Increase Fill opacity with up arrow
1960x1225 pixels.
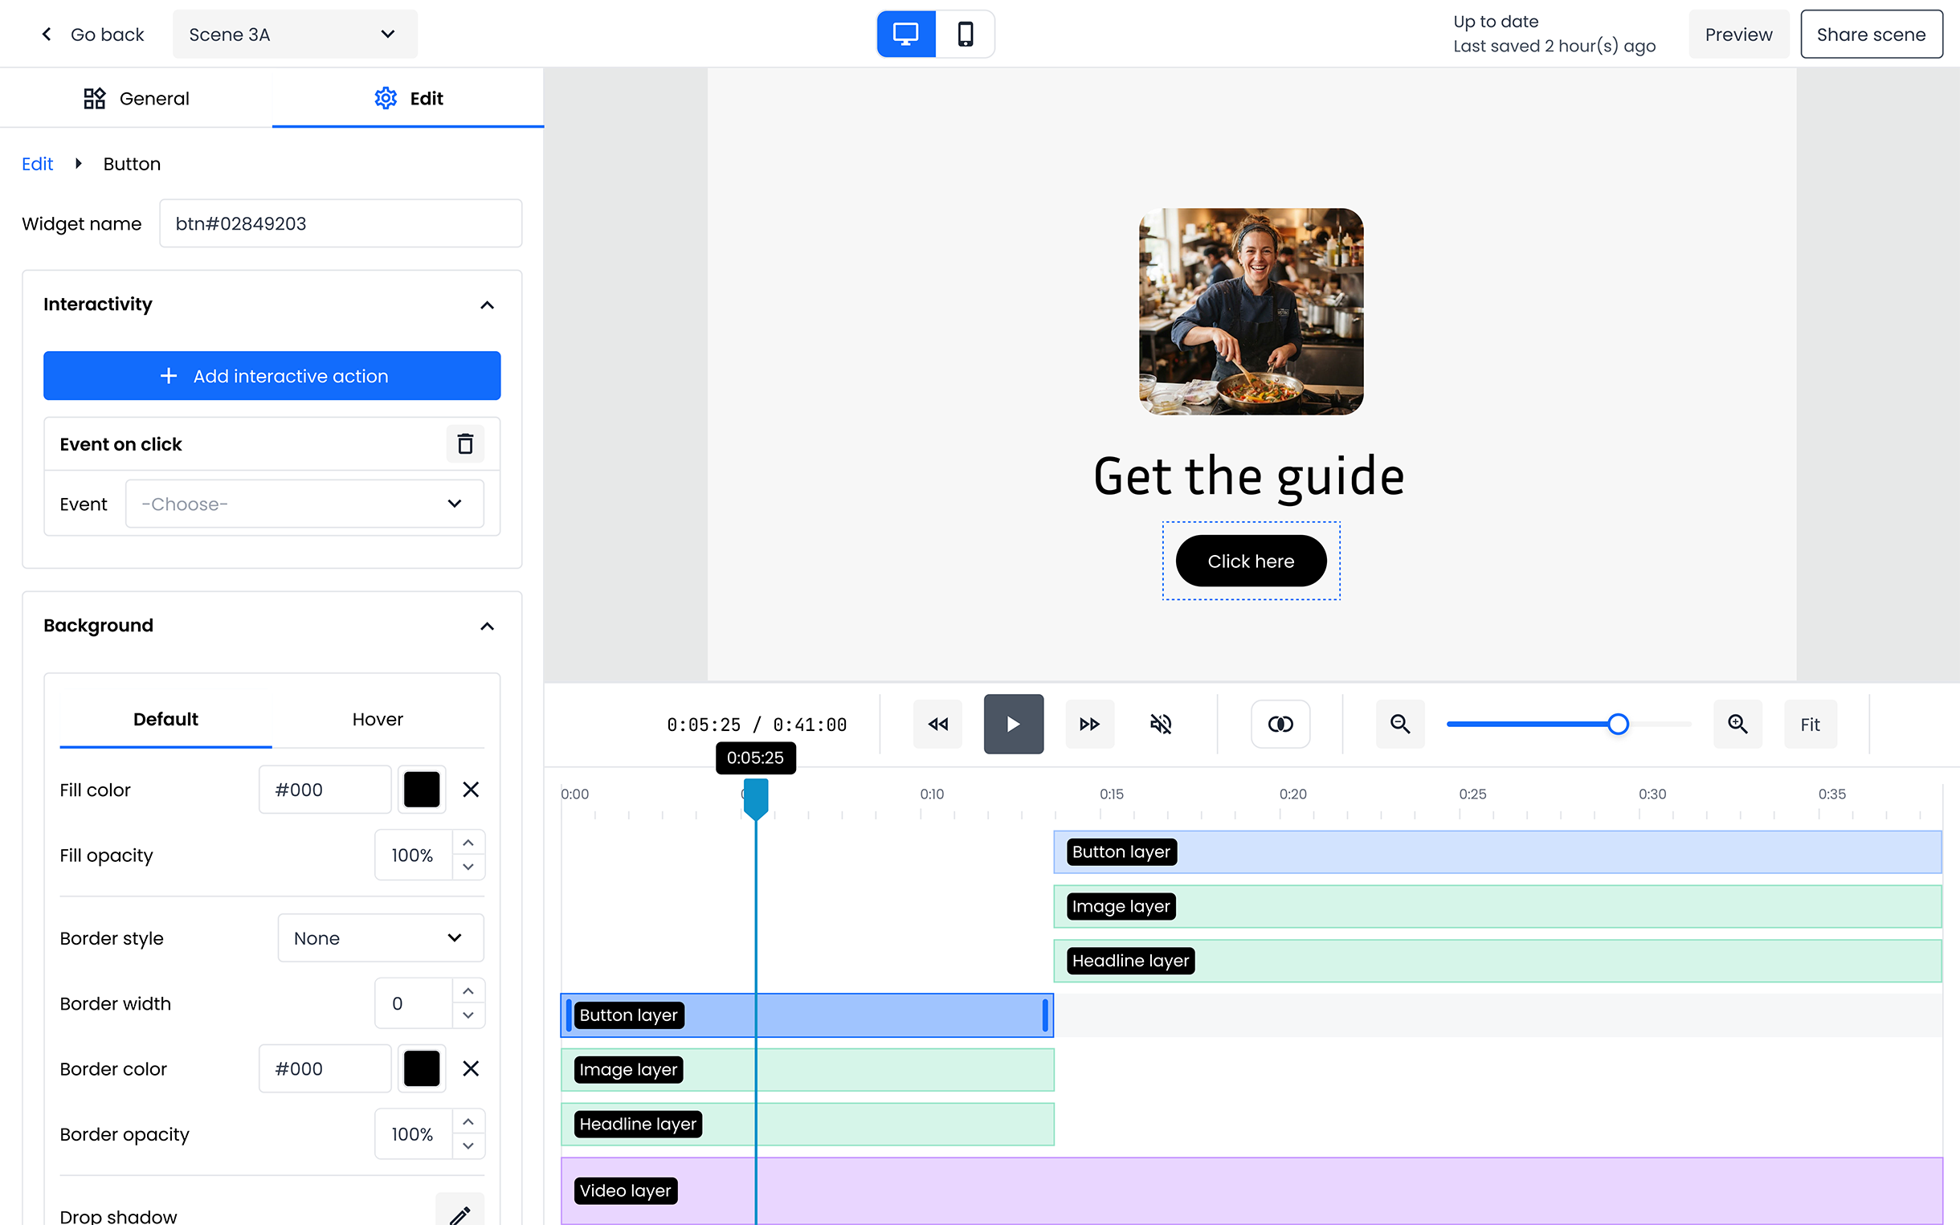(x=468, y=843)
